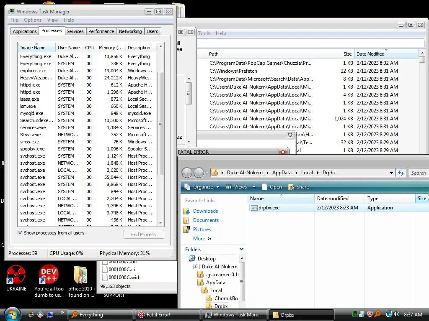Click the refresh icon beside the Explorer address bar
Viewport: 429px width, 321px height.
(401, 173)
